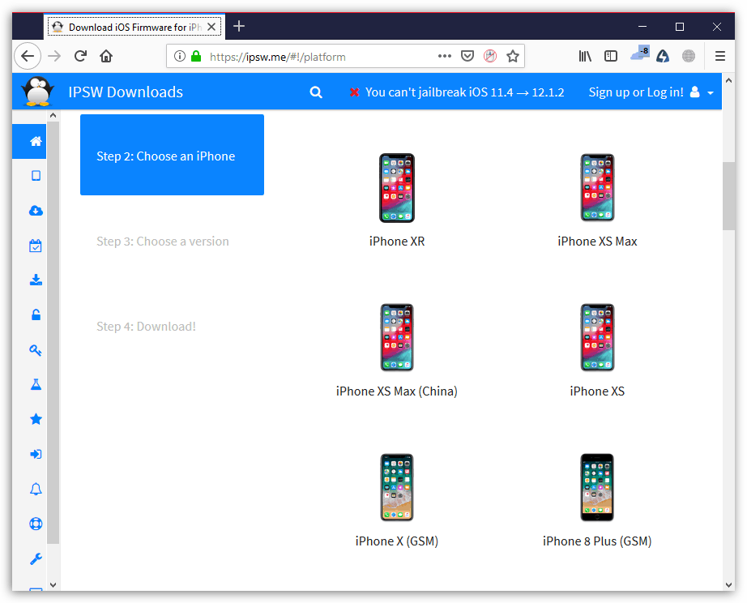747x603 pixels.
Task: Open the flask icon in sidebar
Action: click(36, 384)
